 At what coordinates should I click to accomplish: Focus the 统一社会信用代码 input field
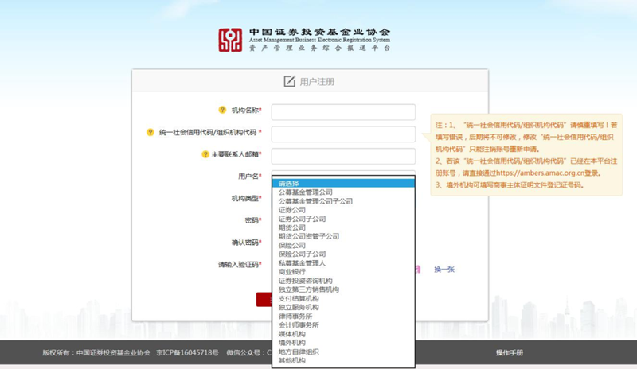click(343, 134)
